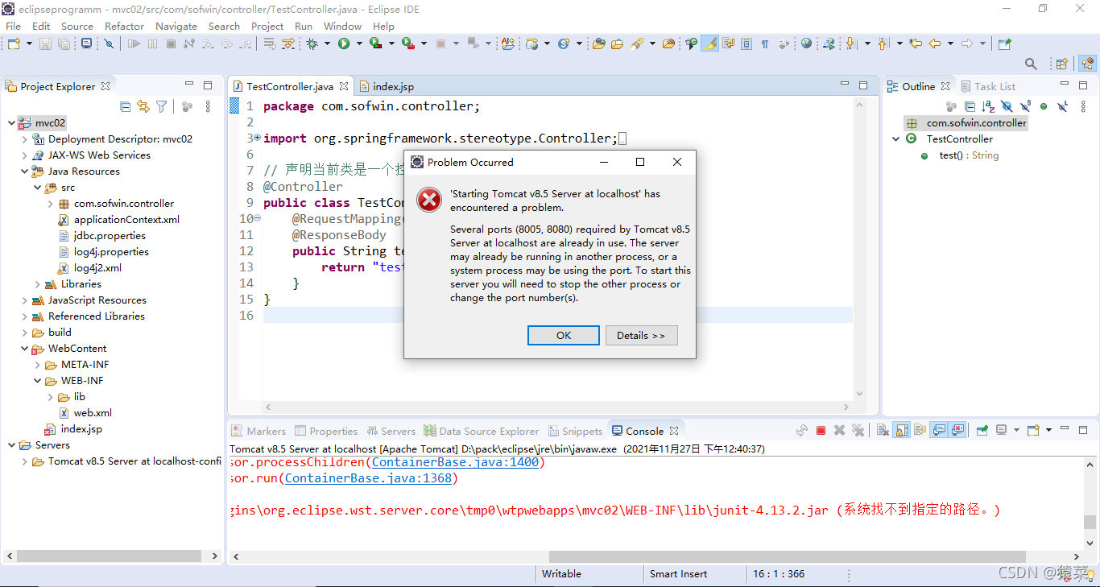Click the Last Edit Location icon
The width and height of the screenshot is (1100, 587).
click(x=916, y=43)
